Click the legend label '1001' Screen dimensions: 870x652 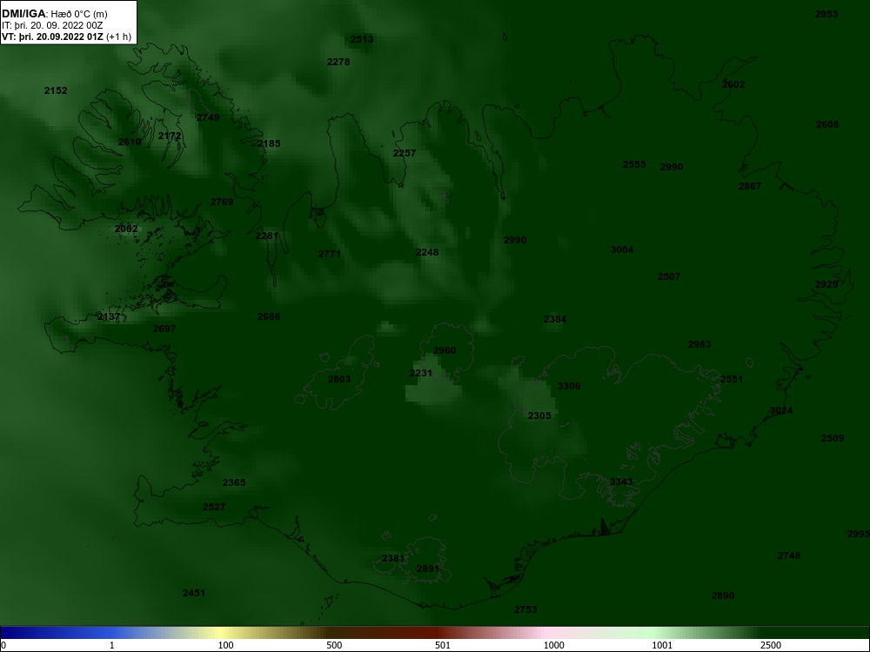[x=662, y=646]
